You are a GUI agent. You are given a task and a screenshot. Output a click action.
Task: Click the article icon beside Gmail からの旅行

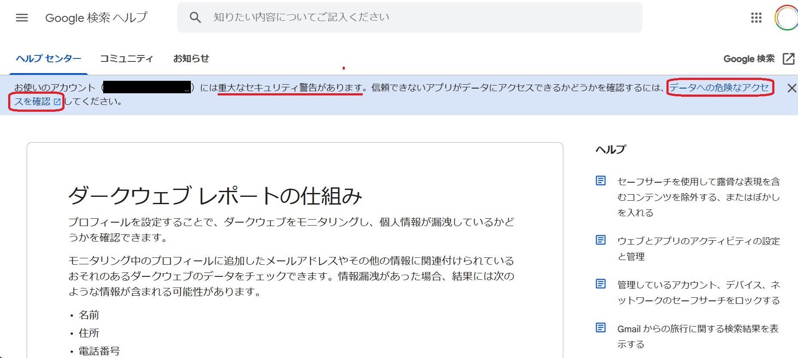[x=601, y=327]
